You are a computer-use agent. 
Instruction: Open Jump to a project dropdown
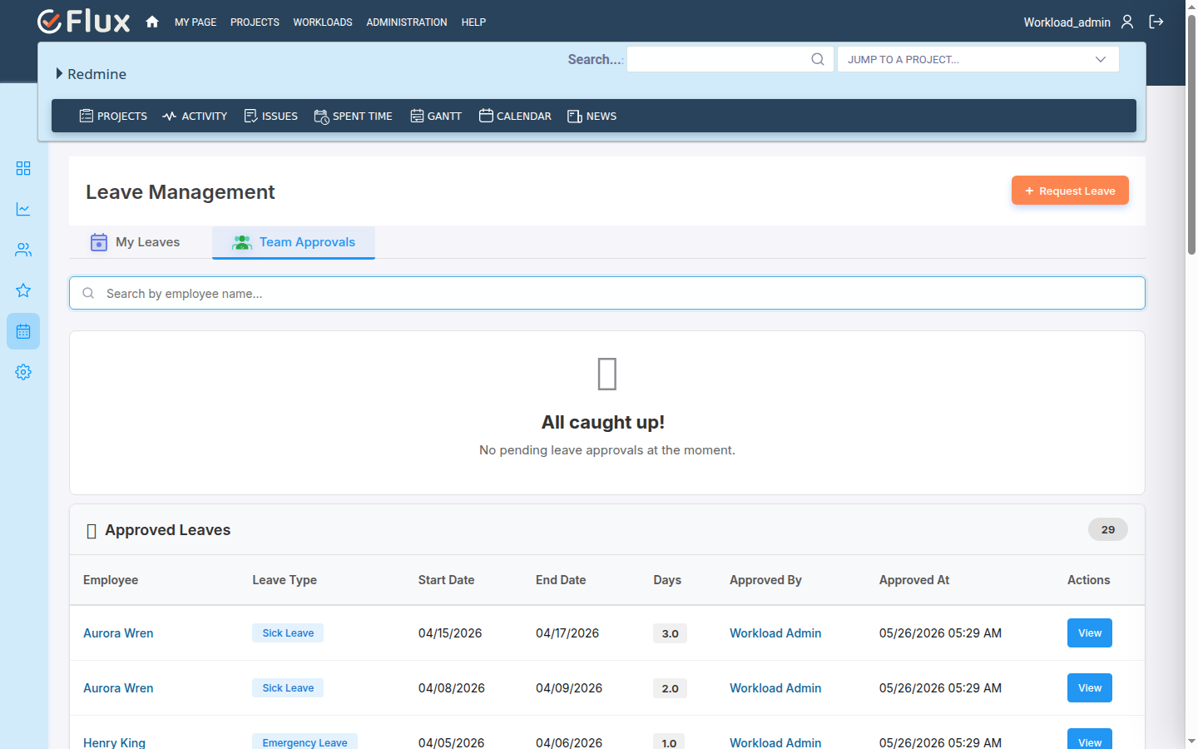978,59
